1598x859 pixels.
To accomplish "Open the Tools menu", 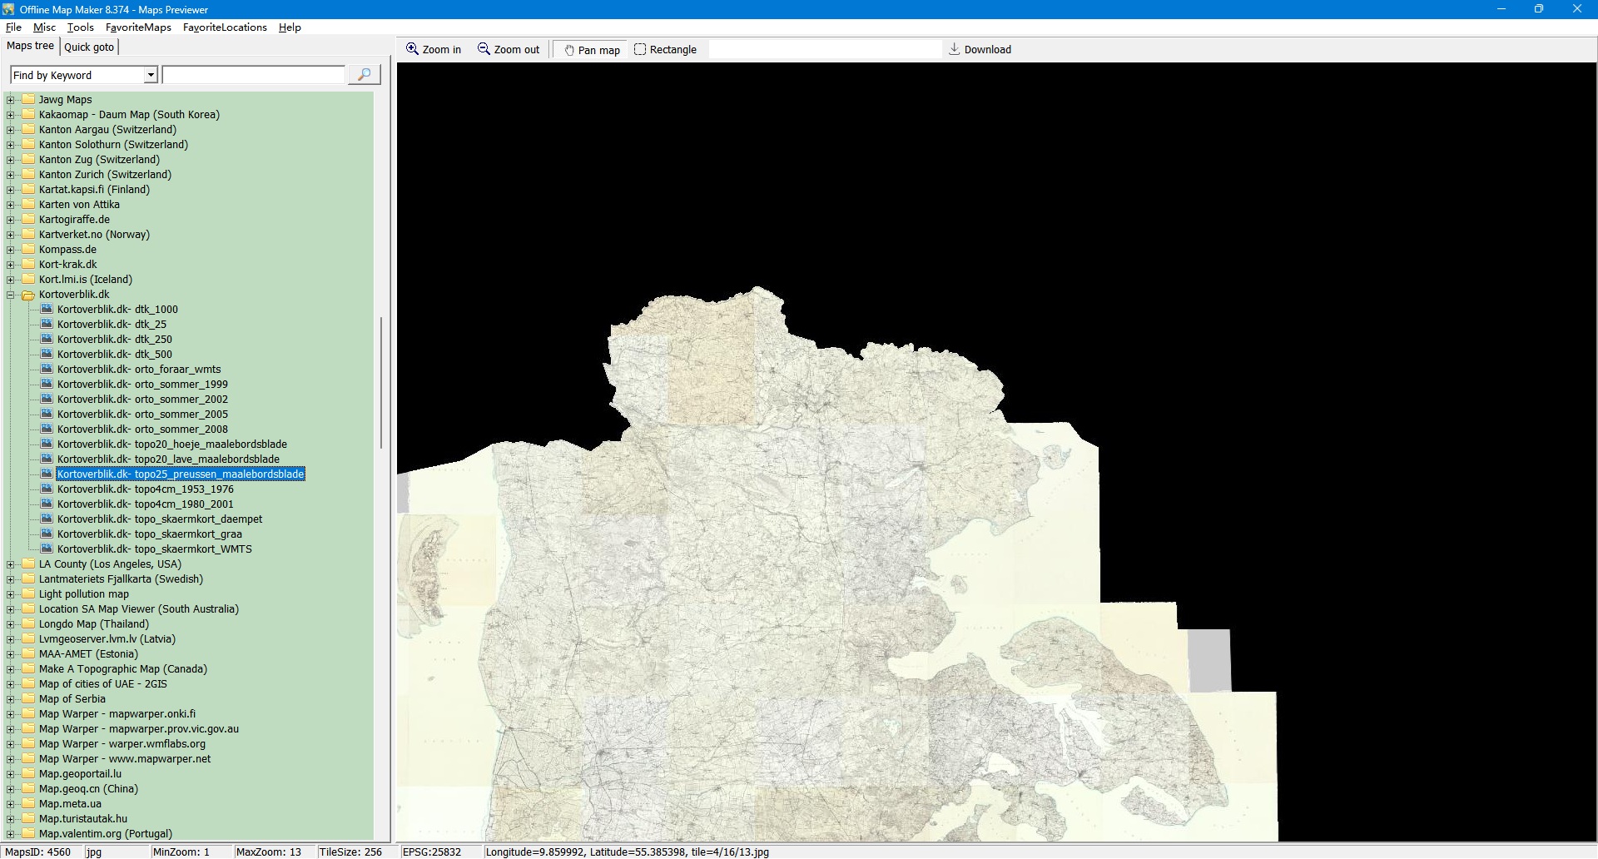I will point(80,27).
